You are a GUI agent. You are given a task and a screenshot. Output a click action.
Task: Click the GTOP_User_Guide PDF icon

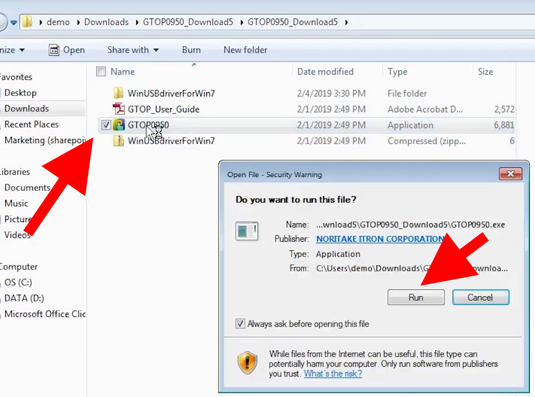(118, 109)
